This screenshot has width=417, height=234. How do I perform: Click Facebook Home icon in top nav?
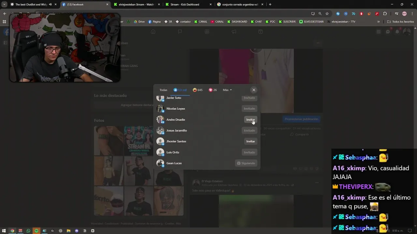(153, 32)
